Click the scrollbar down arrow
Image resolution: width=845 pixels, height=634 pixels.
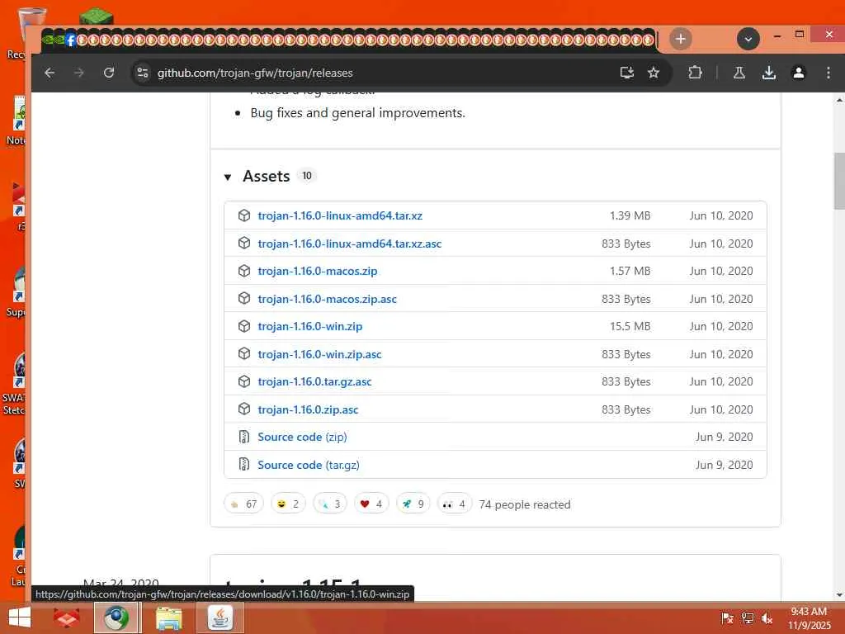tap(839, 595)
